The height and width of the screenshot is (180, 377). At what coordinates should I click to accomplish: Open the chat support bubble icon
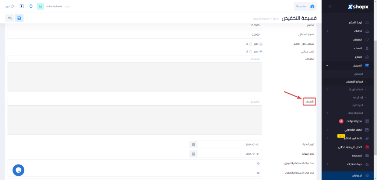[x=18, y=170]
